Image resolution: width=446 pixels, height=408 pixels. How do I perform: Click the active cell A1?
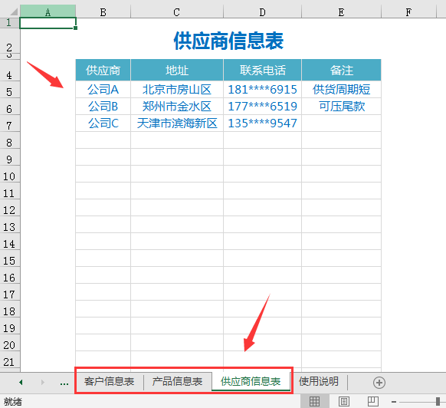tap(48, 23)
